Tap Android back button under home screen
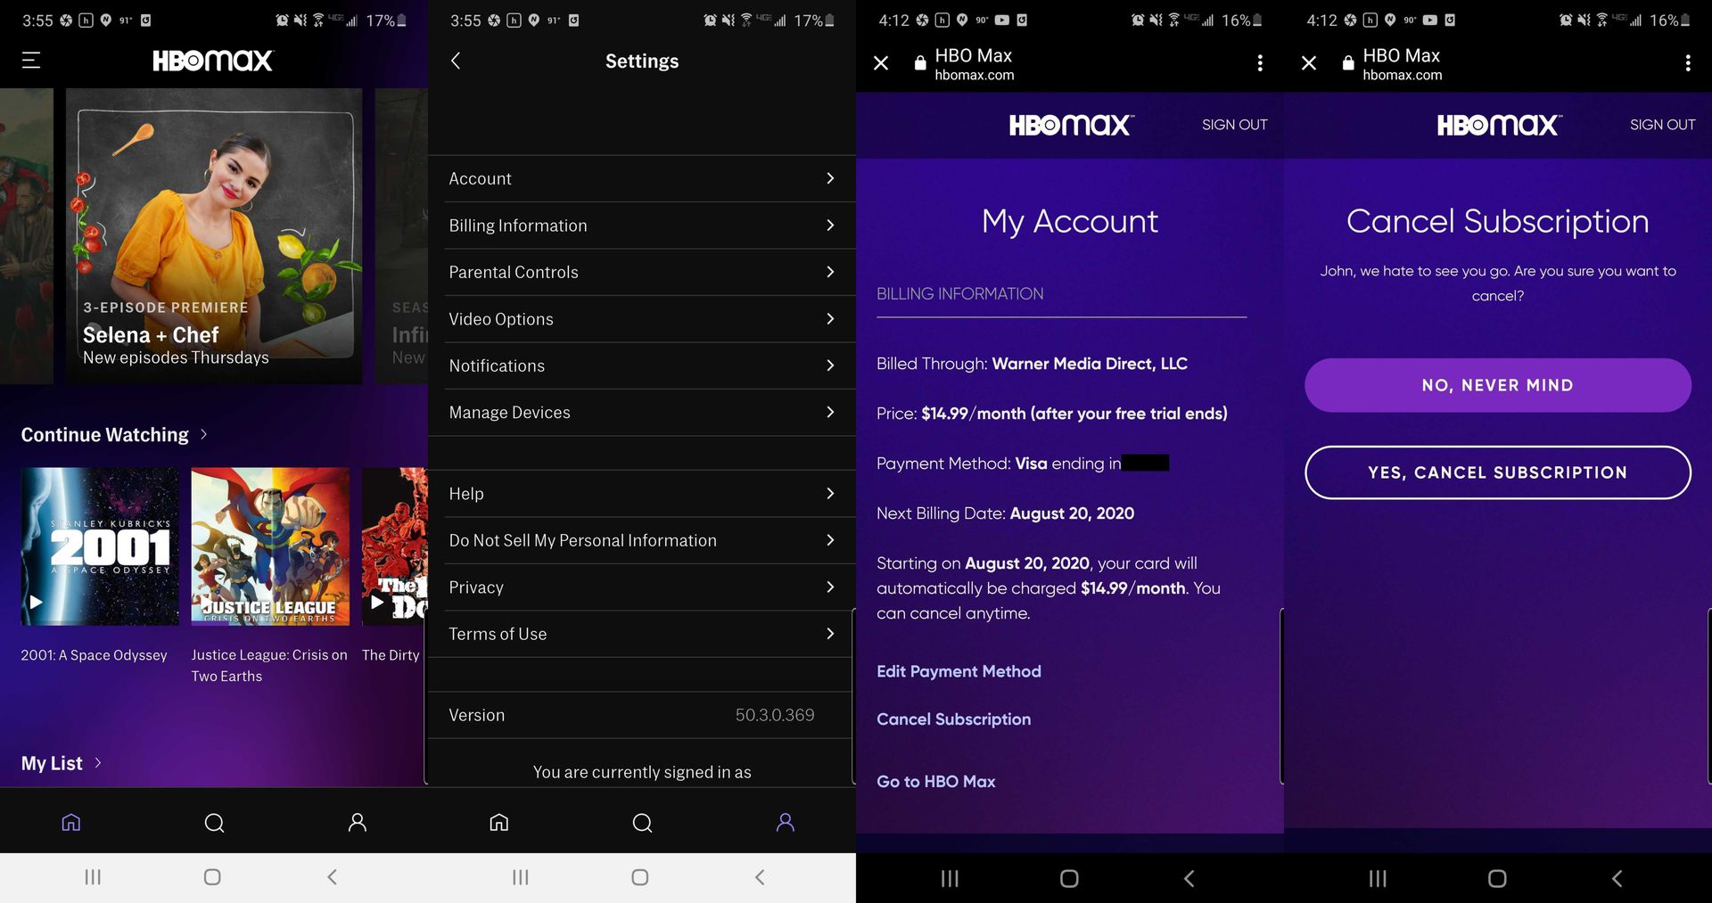The image size is (1712, 903). pos(332,877)
